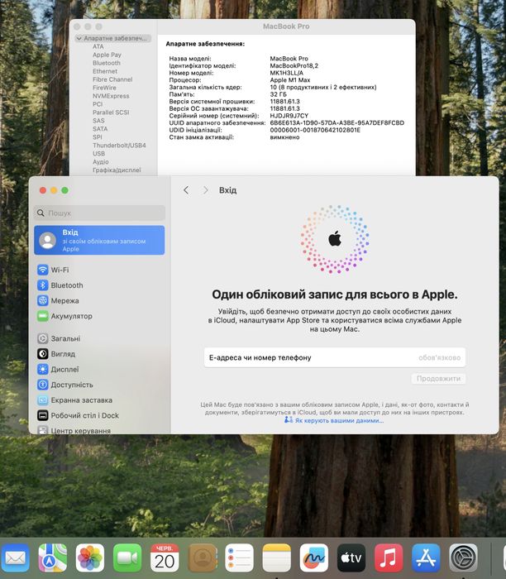
Task: Launch Maps in the Dock
Action: (x=52, y=557)
